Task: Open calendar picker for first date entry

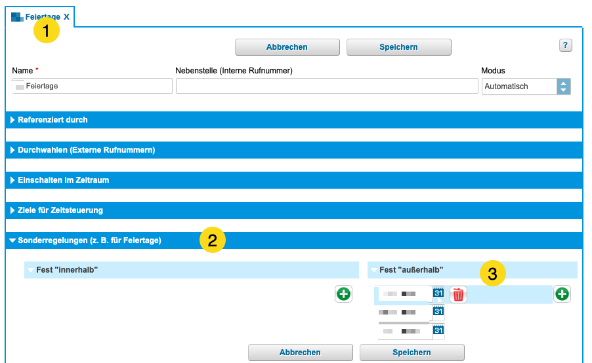Action: [439, 294]
